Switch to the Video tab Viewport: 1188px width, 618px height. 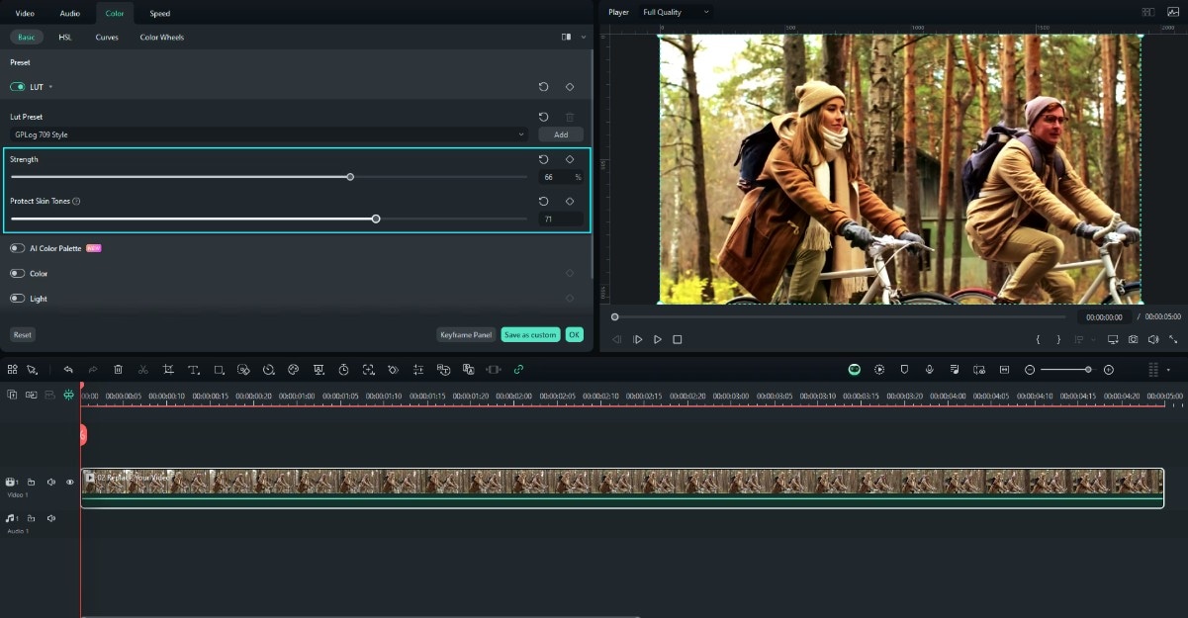(25, 13)
